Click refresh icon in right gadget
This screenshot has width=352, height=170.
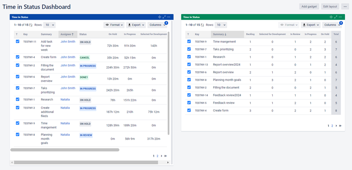click(202, 25)
